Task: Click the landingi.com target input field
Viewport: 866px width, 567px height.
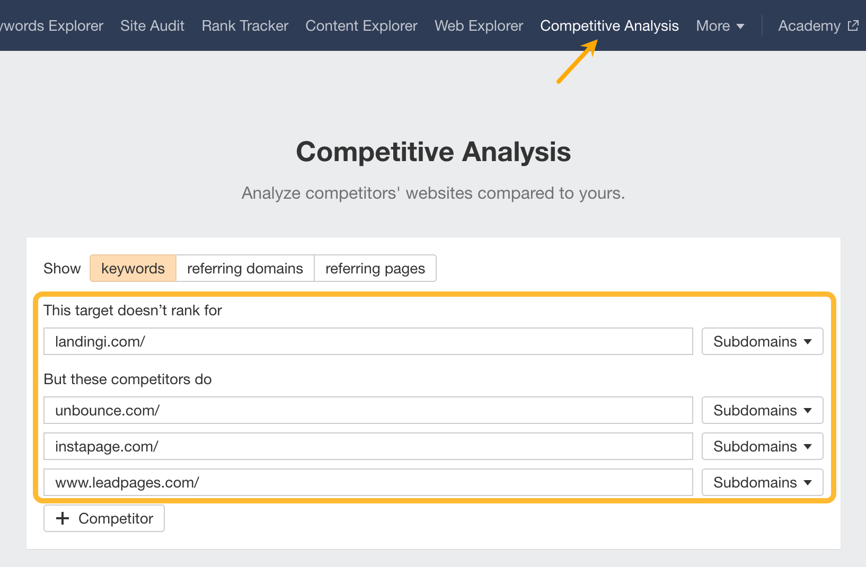Action: [368, 341]
